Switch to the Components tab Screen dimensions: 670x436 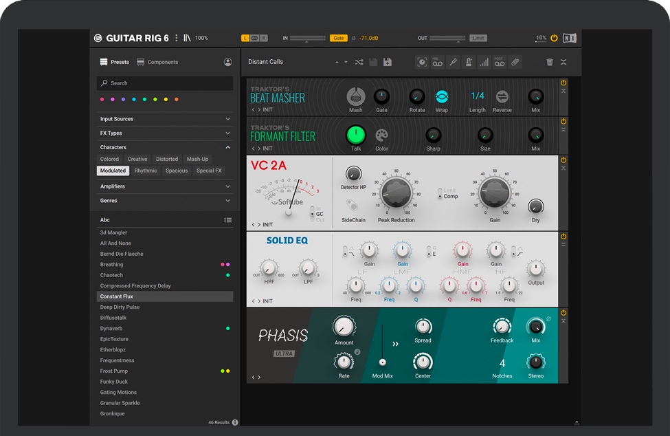click(157, 62)
